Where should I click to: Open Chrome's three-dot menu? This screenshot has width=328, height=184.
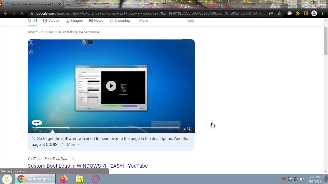click(322, 14)
